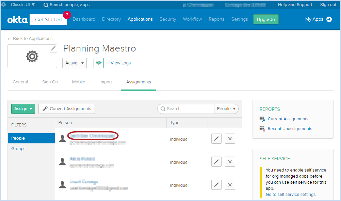Screen dimensions: 341x201
Task: Click Convert Assignments button
Action: pos(67,109)
